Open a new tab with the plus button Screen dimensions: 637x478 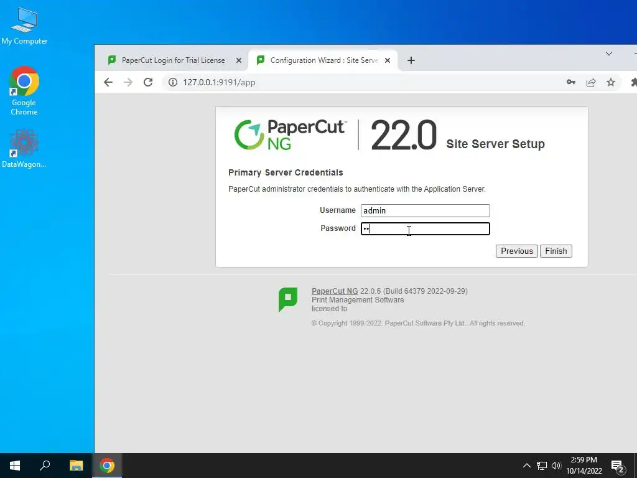pyautogui.click(x=411, y=60)
